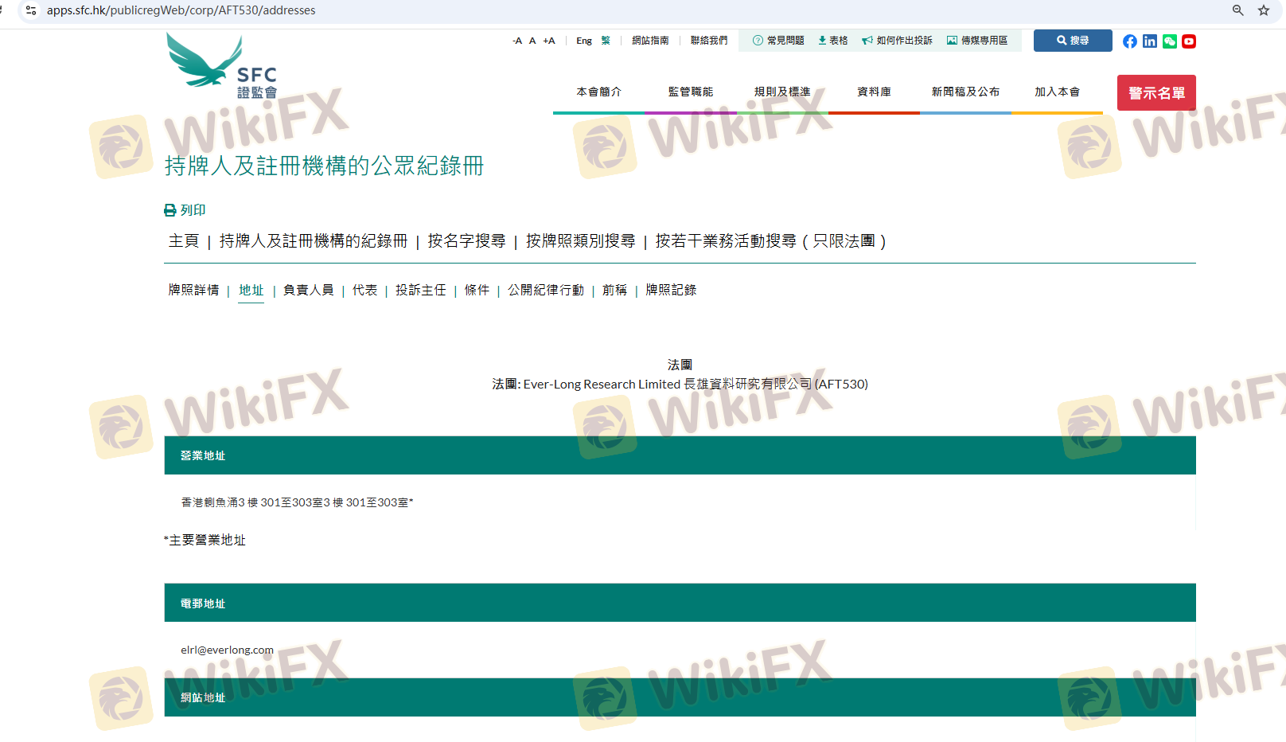Open the 網站指南 sitemap link
Image resolution: width=1286 pixels, height=742 pixels.
pyautogui.click(x=650, y=41)
